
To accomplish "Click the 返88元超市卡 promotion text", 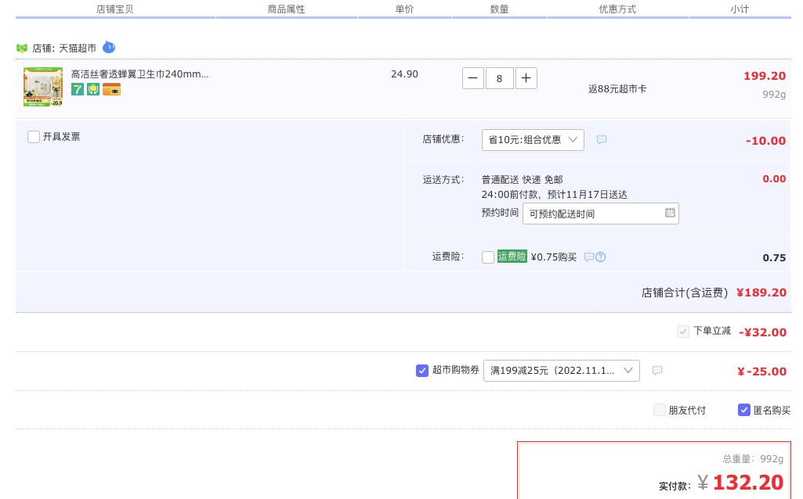I will click(617, 89).
